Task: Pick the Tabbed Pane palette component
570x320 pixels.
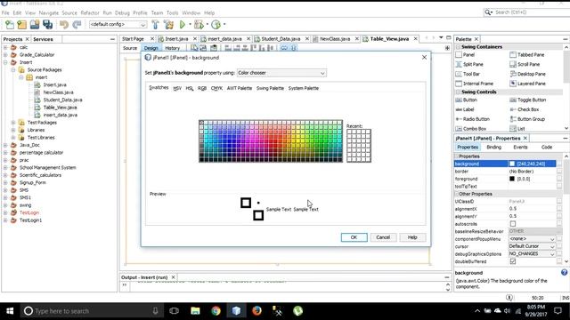Action: pos(526,55)
